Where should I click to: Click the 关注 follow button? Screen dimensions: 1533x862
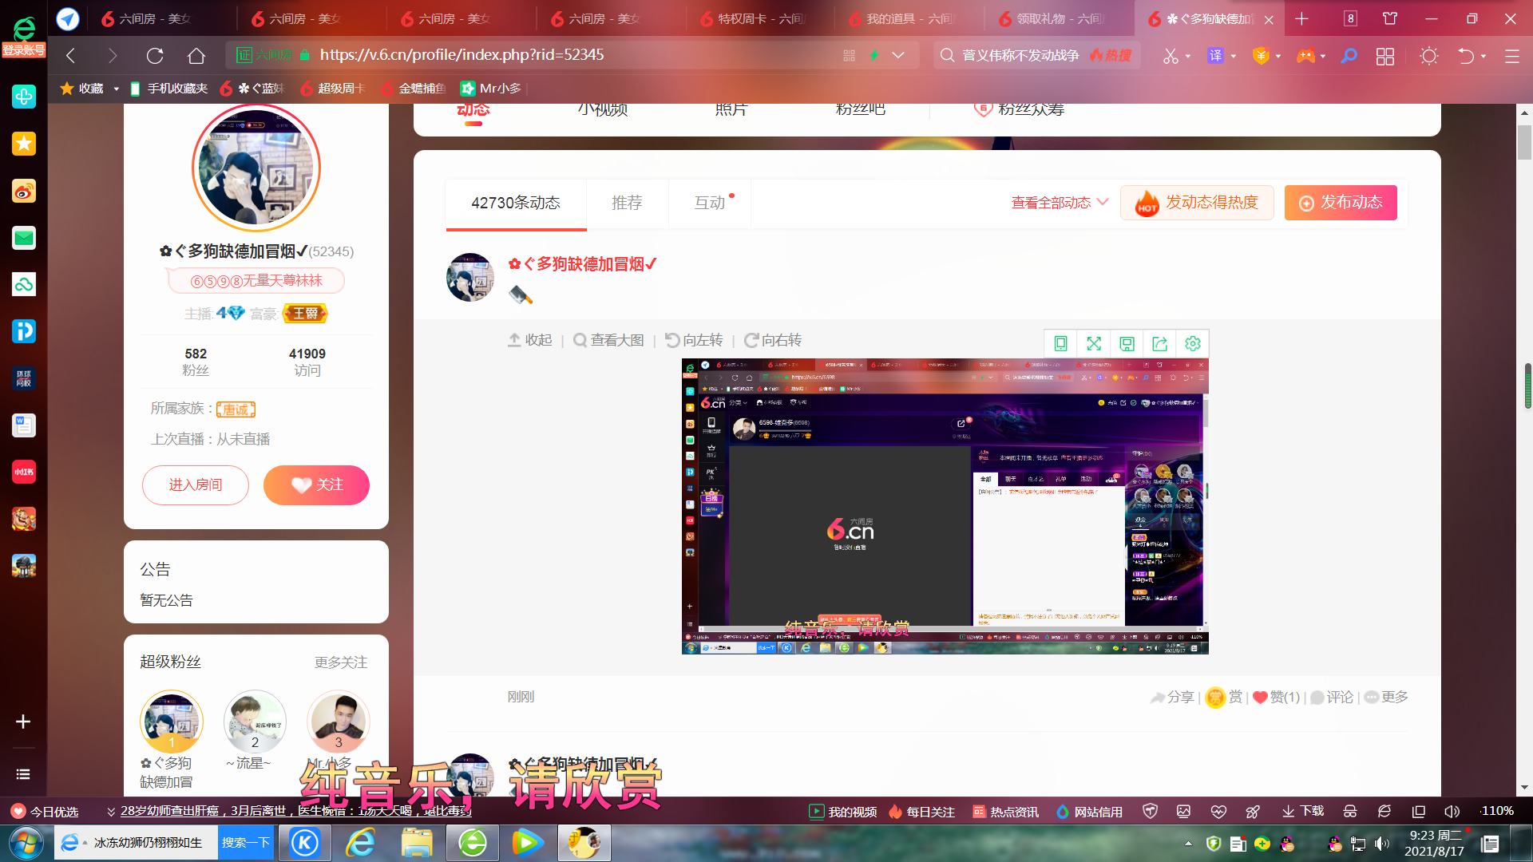pyautogui.click(x=316, y=485)
